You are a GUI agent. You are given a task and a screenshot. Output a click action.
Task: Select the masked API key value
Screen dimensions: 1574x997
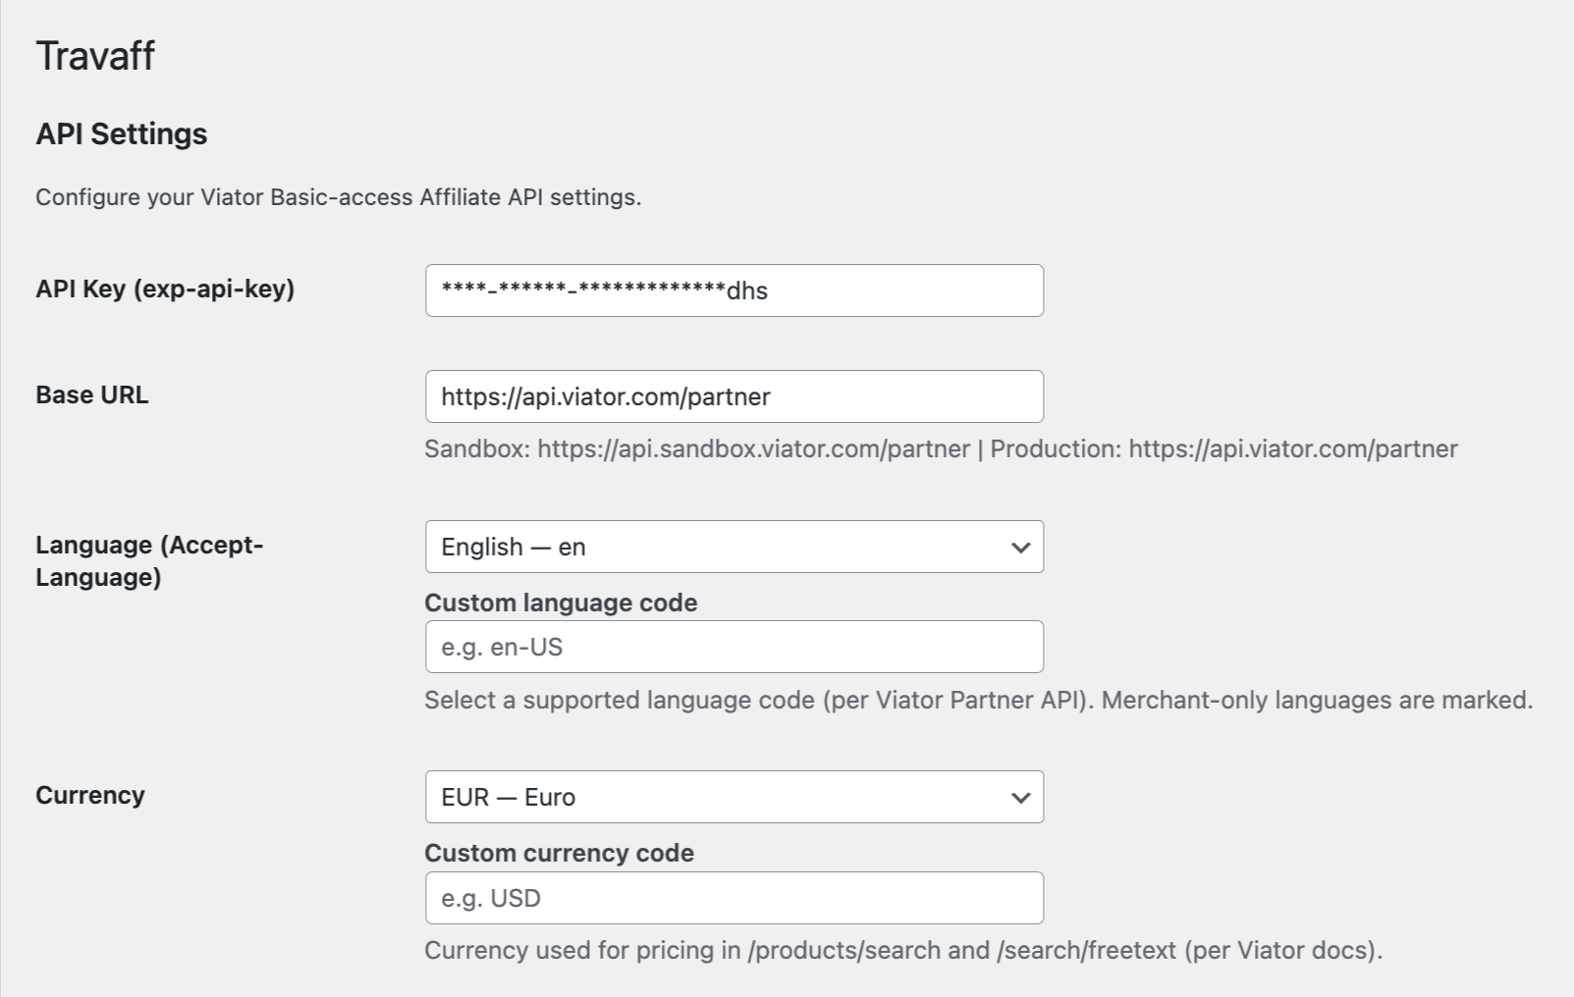[x=607, y=289]
